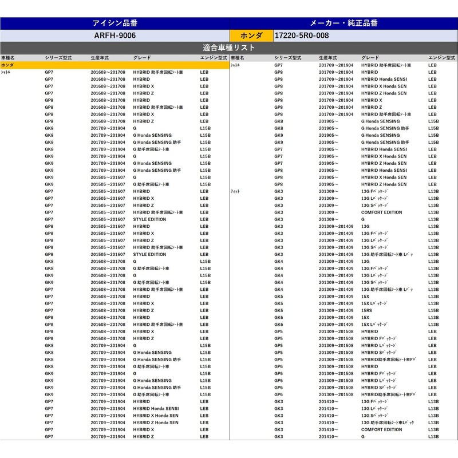Click COMFORT EDITION in the 201410～ row
Viewport: 458px width, 458px height.
tap(381, 429)
